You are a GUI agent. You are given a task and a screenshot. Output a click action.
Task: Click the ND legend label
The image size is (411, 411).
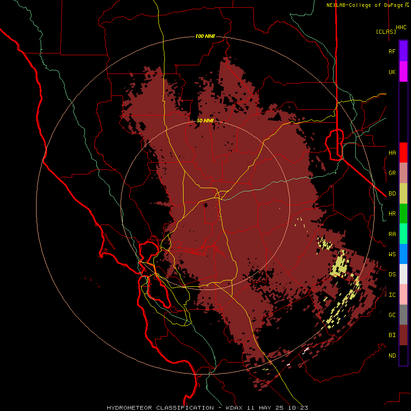click(392, 356)
